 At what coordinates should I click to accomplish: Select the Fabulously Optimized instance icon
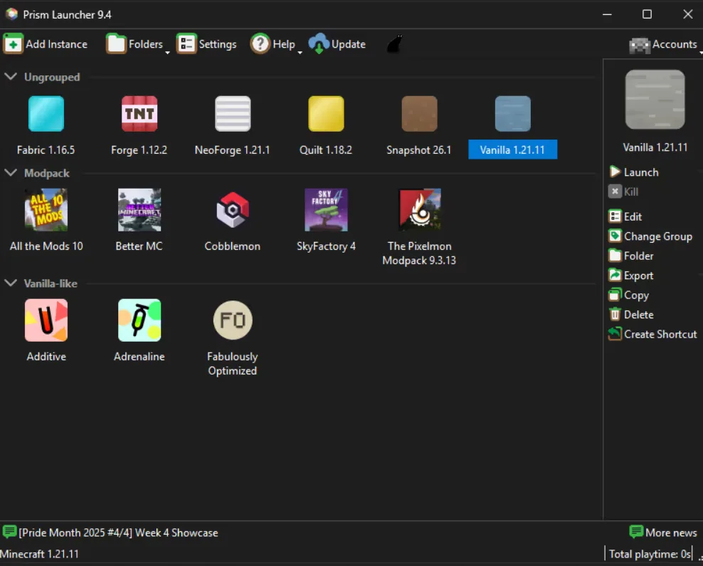[x=233, y=320]
